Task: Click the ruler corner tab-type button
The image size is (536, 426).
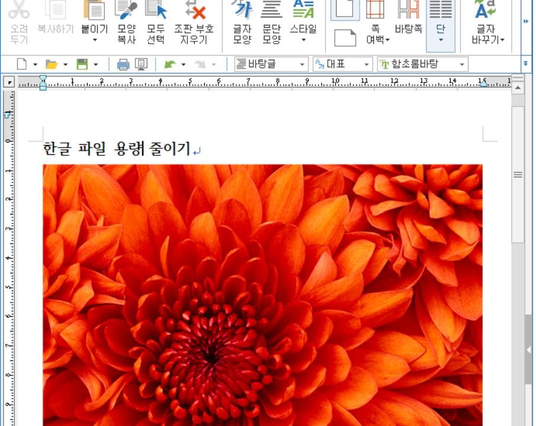Action: click(9, 83)
